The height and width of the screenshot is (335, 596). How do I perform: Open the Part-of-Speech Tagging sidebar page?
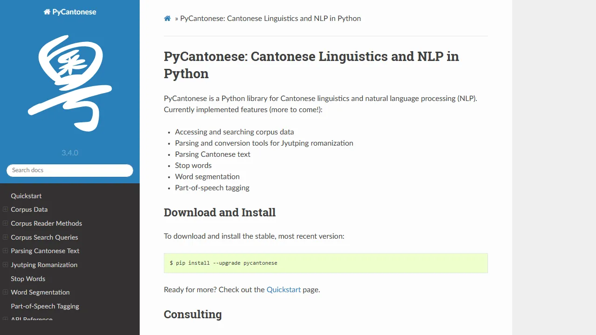(x=45, y=306)
